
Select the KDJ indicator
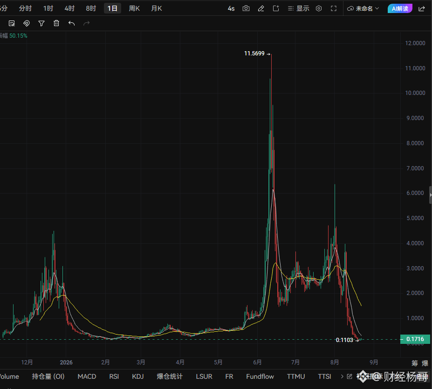pyautogui.click(x=138, y=376)
